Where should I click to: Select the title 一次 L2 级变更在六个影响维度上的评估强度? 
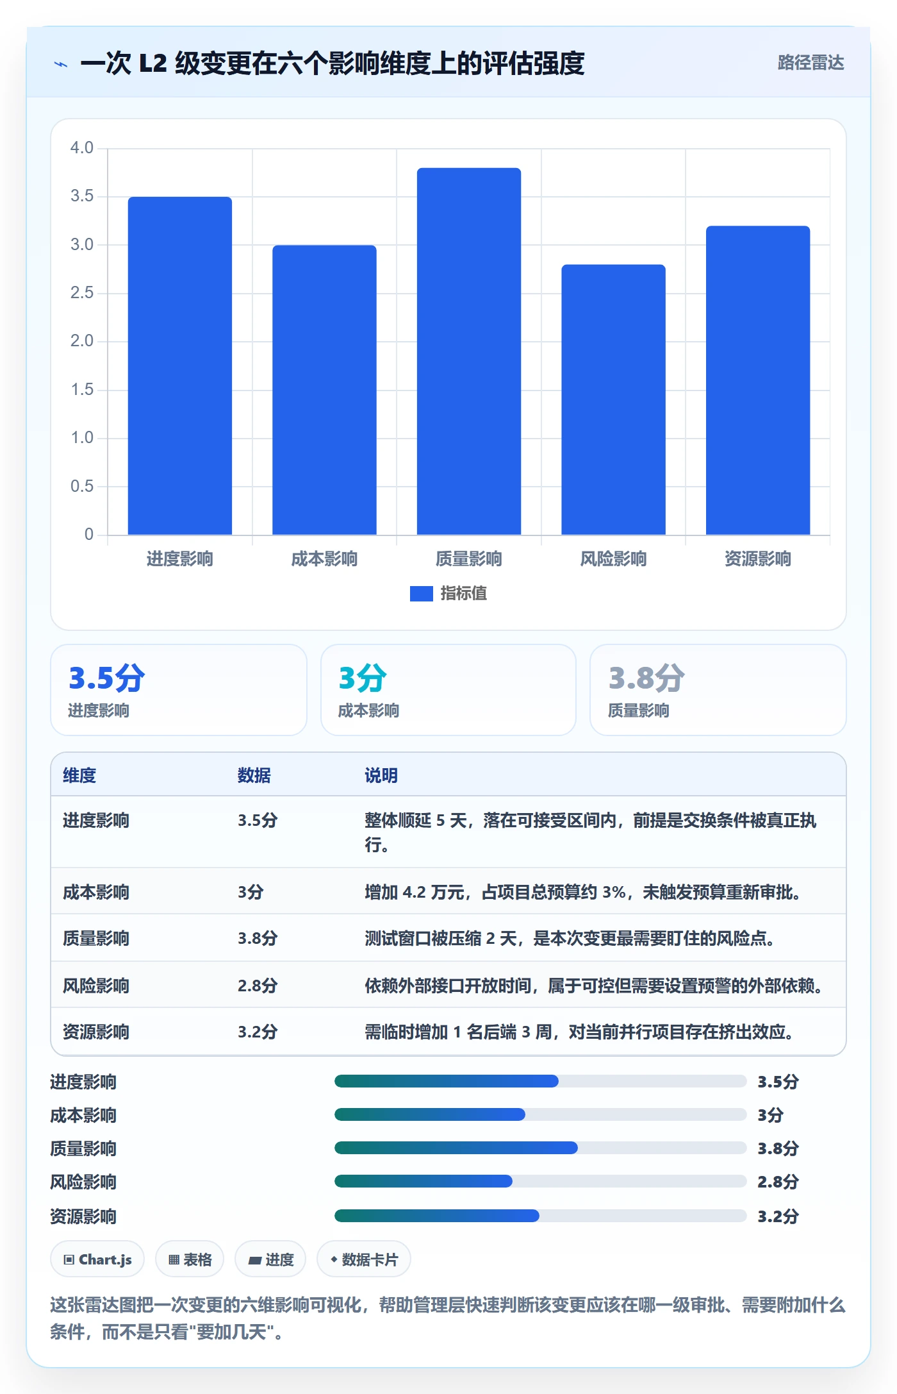pyautogui.click(x=332, y=63)
